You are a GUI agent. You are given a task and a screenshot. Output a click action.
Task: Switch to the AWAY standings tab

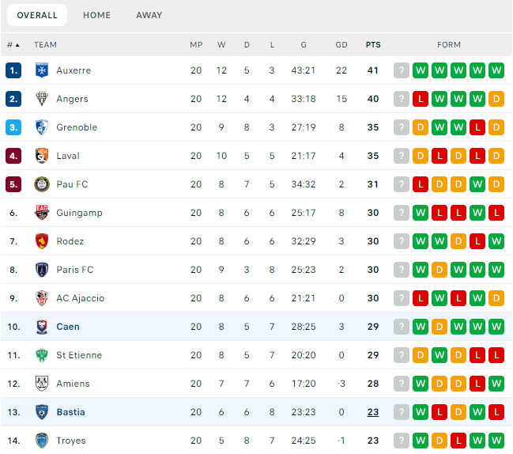coord(149,15)
